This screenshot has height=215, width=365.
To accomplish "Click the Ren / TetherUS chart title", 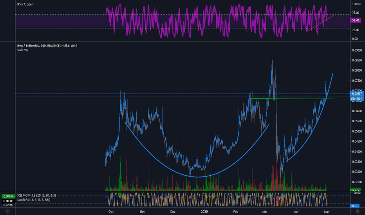I will 47,46.
